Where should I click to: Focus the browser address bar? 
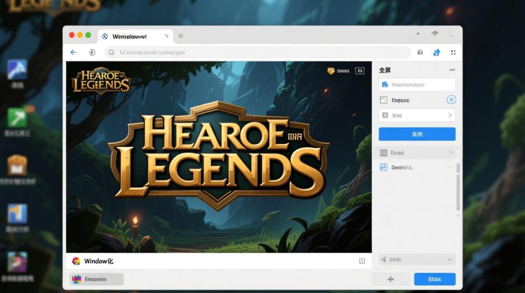click(x=257, y=52)
